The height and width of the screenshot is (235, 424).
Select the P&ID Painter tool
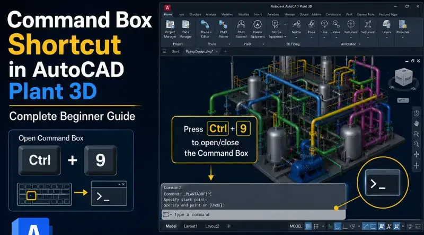(x=223, y=29)
